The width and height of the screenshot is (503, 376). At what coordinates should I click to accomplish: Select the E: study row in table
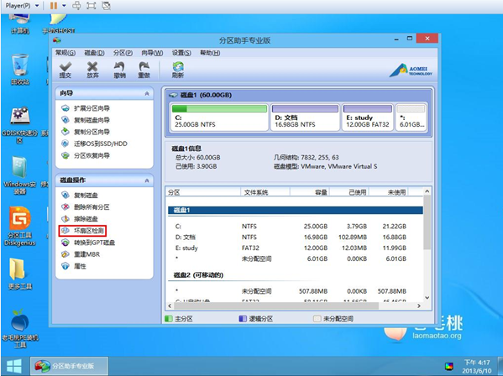pyautogui.click(x=295, y=248)
